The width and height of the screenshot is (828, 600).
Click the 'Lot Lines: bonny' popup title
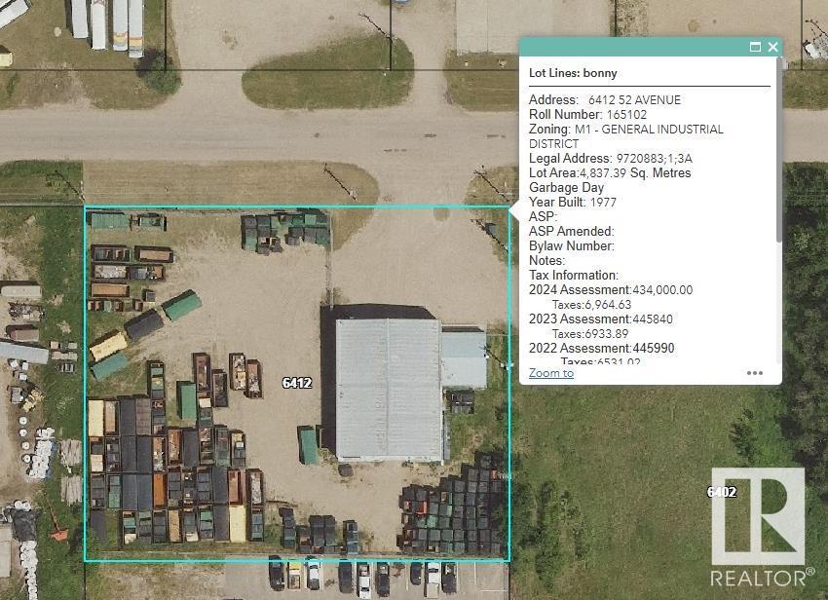pyautogui.click(x=573, y=73)
